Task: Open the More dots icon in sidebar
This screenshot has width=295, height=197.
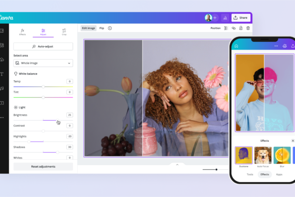Action: [2, 117]
